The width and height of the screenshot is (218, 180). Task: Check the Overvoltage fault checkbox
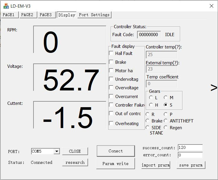click(111, 88)
